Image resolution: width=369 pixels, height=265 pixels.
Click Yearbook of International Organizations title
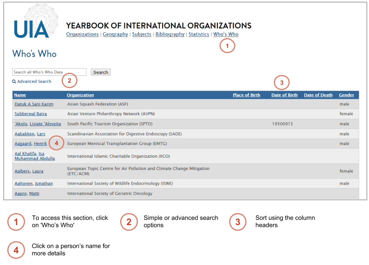(x=159, y=26)
